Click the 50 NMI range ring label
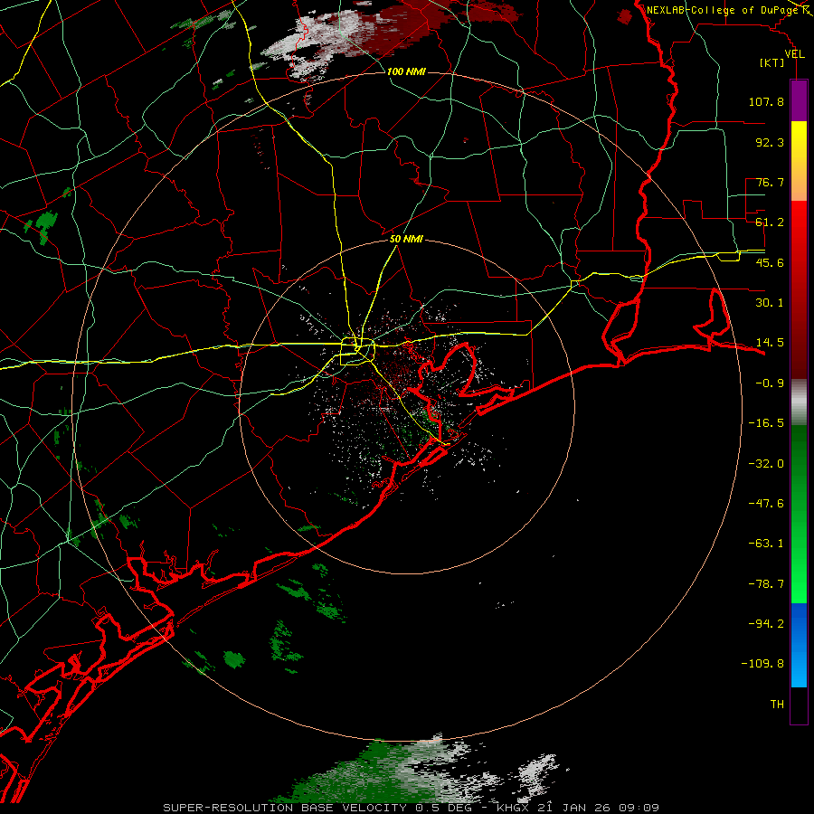 tap(406, 240)
